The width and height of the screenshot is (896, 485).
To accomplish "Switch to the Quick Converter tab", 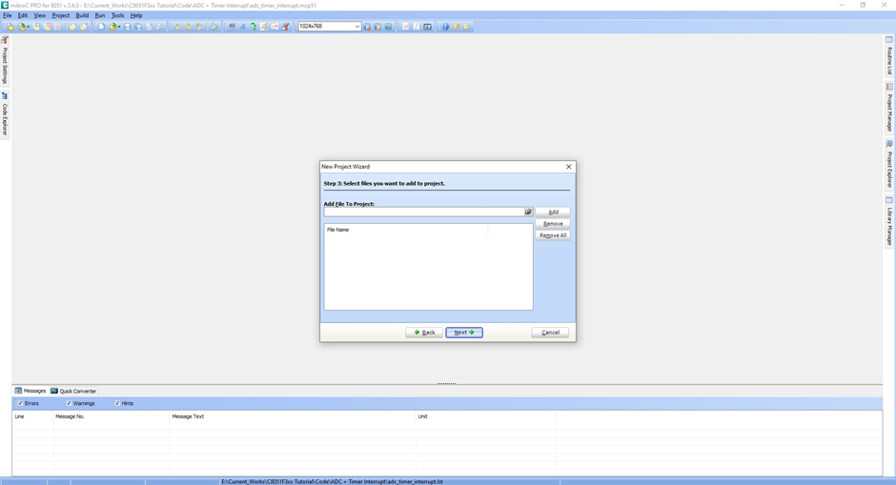I will coord(73,391).
